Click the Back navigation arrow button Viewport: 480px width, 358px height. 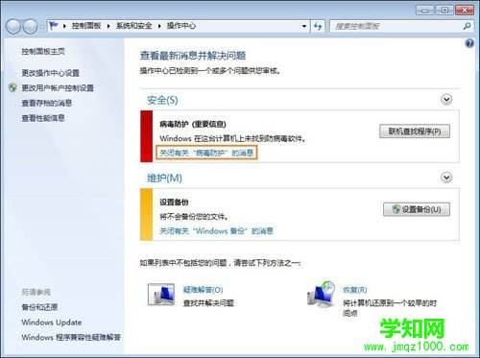point(13,27)
